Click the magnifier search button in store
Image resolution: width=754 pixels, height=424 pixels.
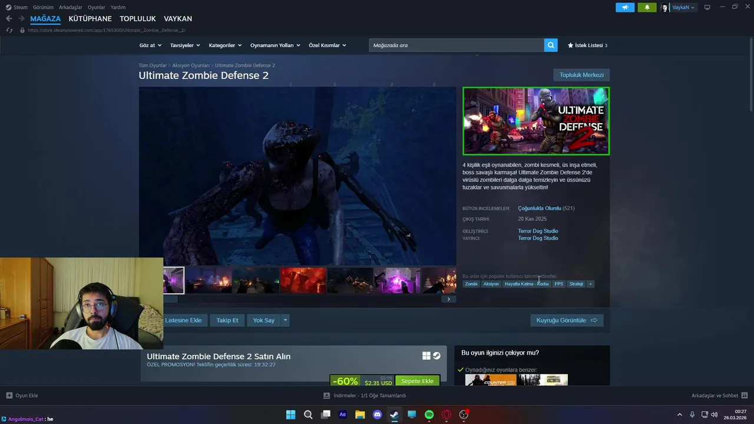[551, 45]
